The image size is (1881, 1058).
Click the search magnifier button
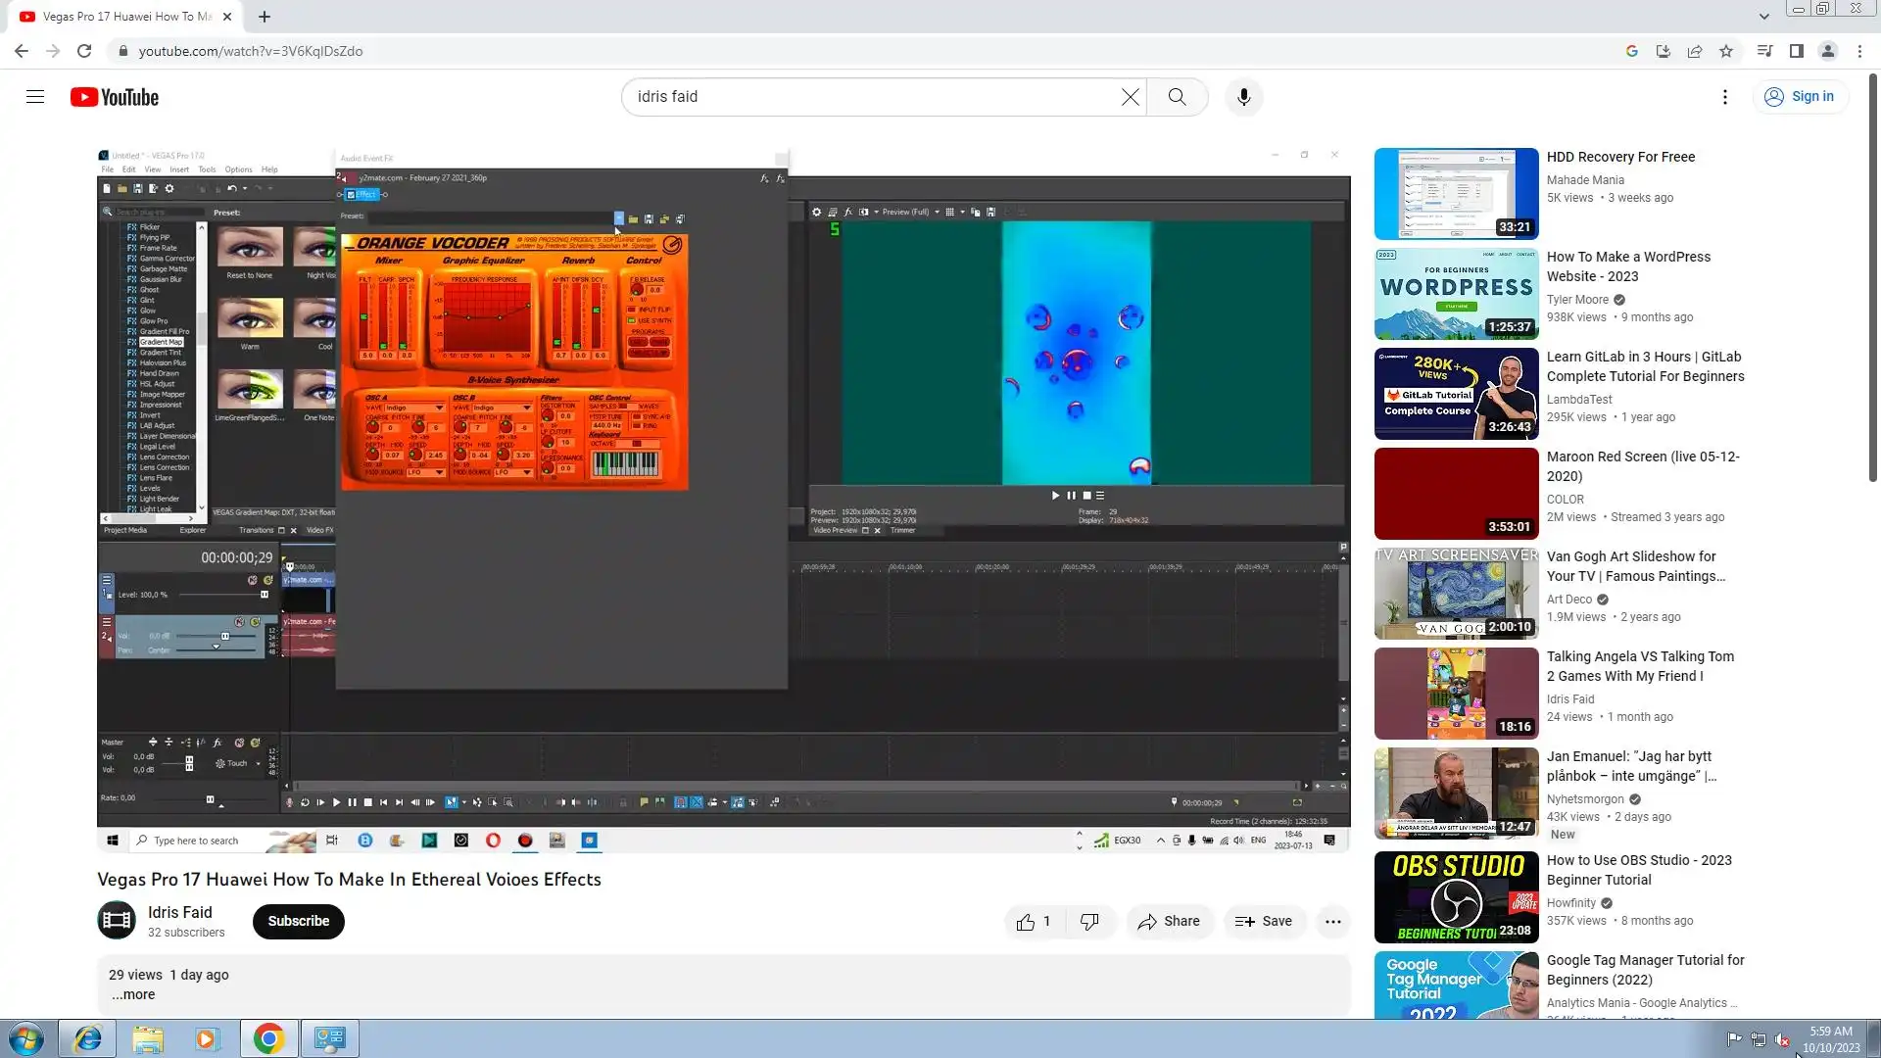[1177, 97]
